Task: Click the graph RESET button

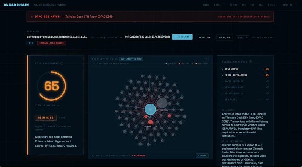Action: click(202, 155)
